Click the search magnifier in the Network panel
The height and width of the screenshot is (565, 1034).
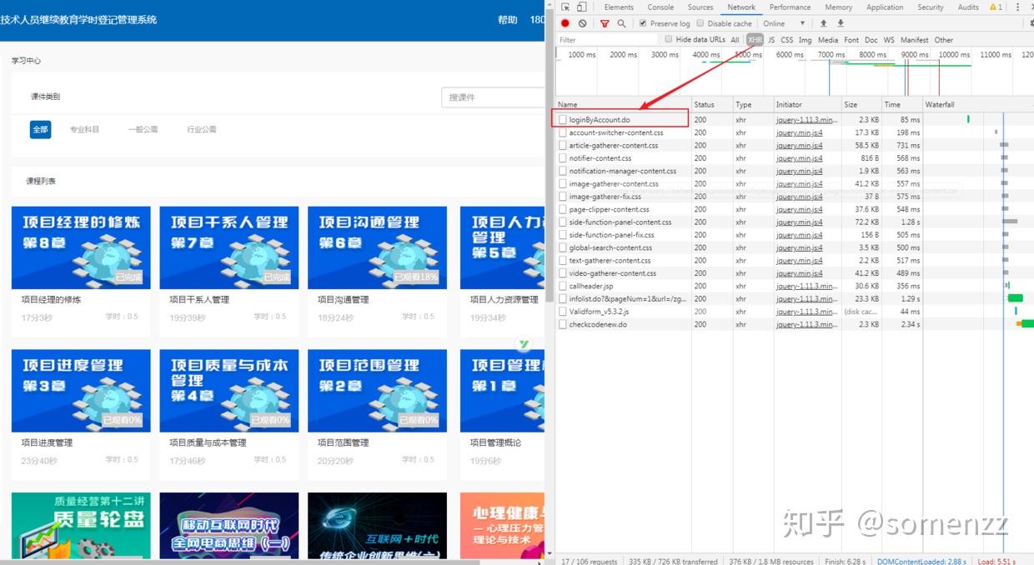[x=622, y=23]
